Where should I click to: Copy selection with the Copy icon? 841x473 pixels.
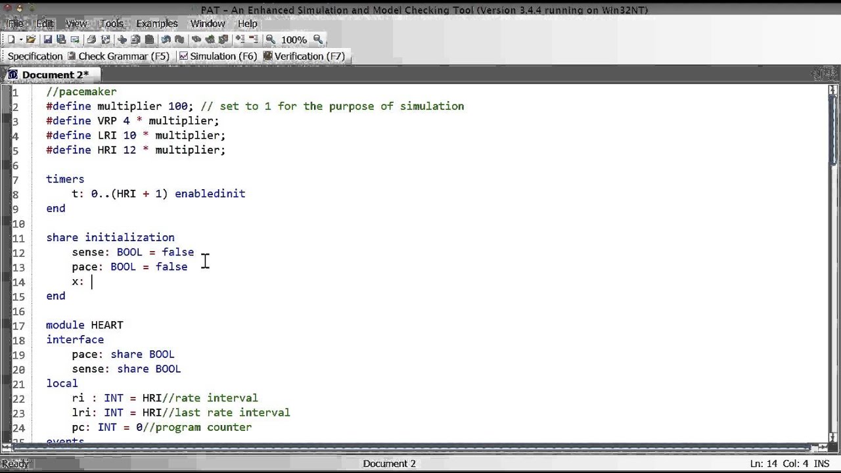coord(135,39)
